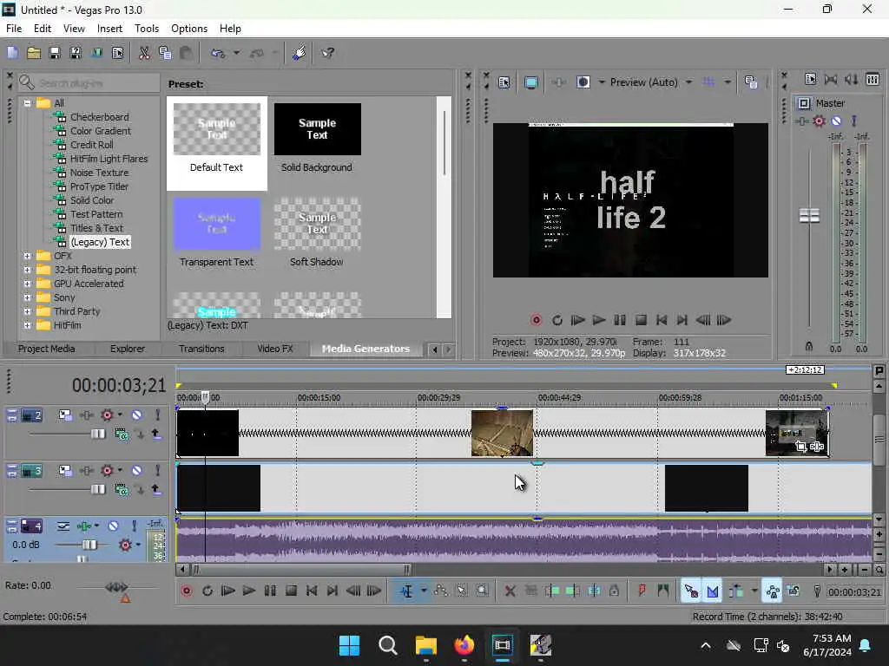This screenshot has height=666, width=889.
Task: Select the Transparent Text preset thumbnail
Action: click(216, 224)
